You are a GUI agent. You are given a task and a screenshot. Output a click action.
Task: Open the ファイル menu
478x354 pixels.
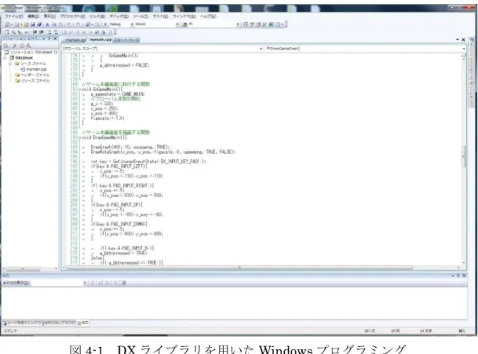tap(13, 16)
